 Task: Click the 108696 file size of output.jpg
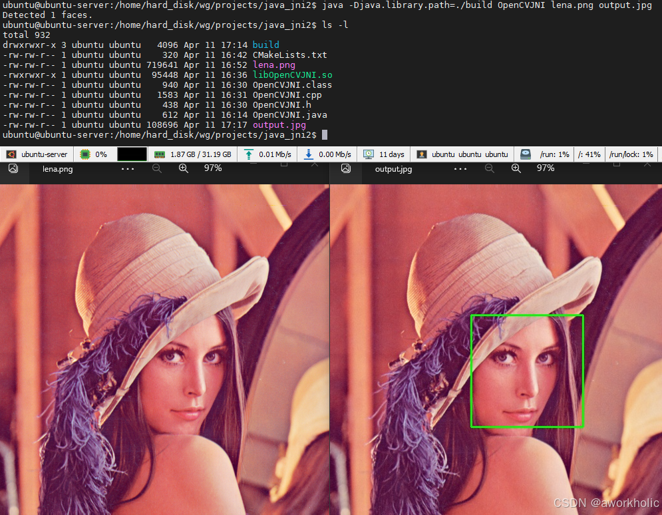[162, 125]
